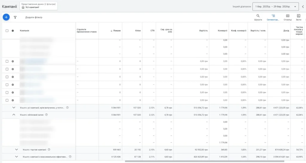Expand the Усього: торгові кампанії row
Viewport: 306px width, 163px height.
pyautogui.click(x=16, y=150)
